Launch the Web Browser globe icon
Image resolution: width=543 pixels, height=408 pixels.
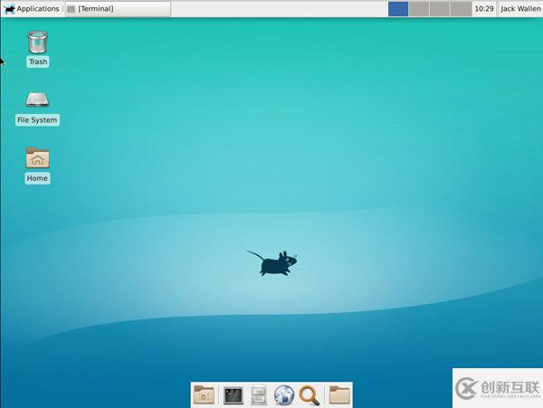[284, 395]
